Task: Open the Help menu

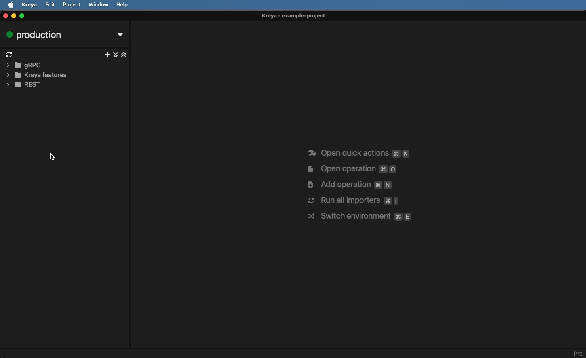Action: pyautogui.click(x=122, y=5)
